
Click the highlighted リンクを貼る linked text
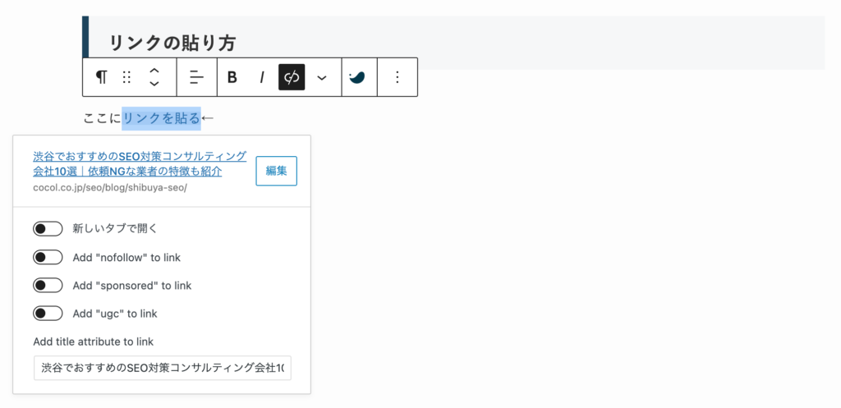[162, 118]
